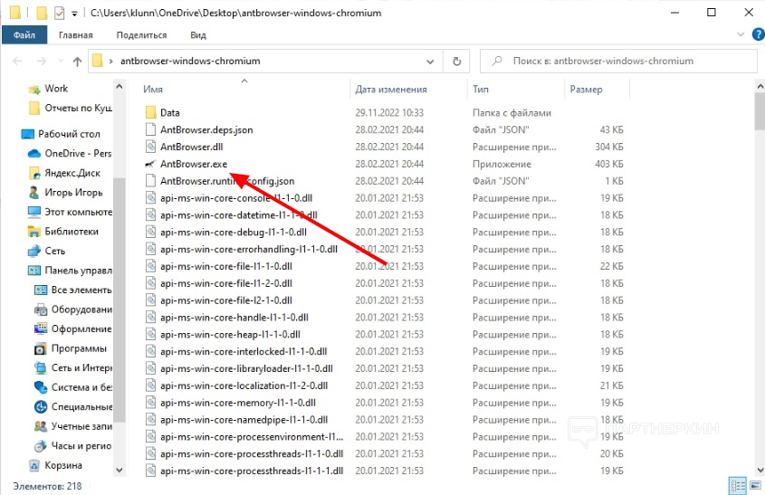Open the Файл menu
The height and width of the screenshot is (495, 765).
pos(24,35)
